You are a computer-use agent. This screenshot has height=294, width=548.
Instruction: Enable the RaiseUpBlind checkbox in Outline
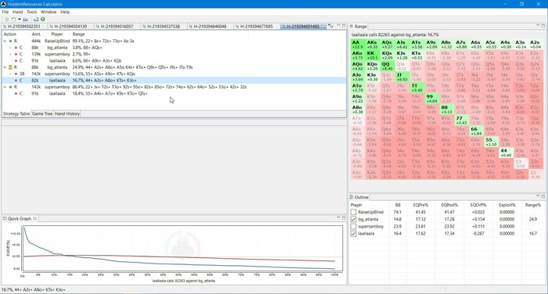click(x=353, y=212)
